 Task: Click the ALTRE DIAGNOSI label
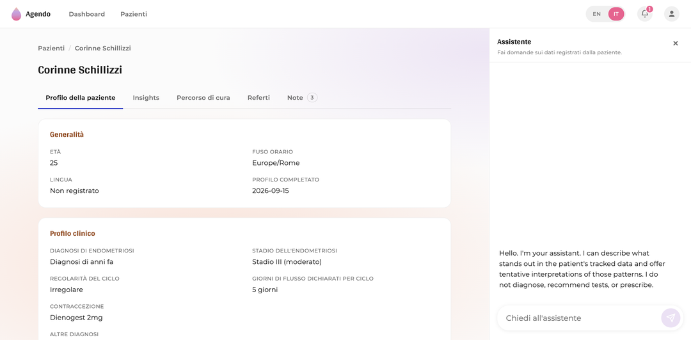tap(74, 334)
